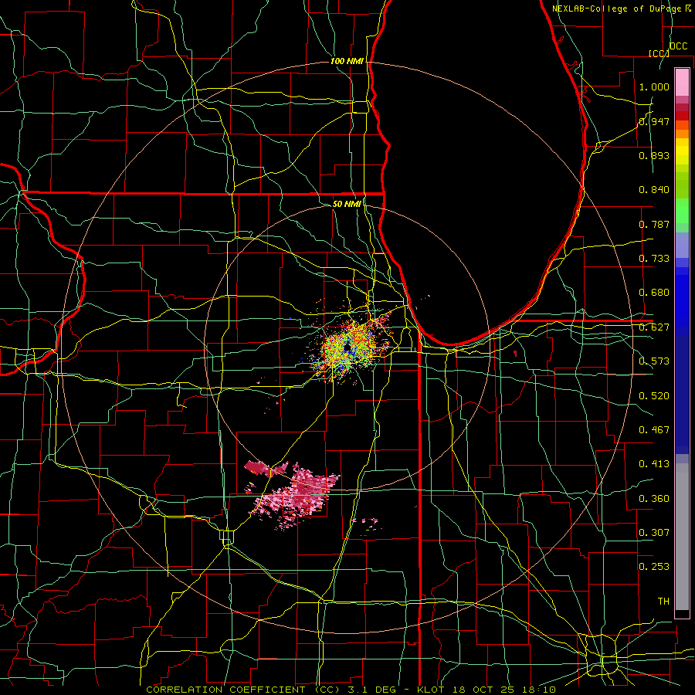695x695 pixels.
Task: Click the 0.307 scale label
Action: tap(654, 533)
